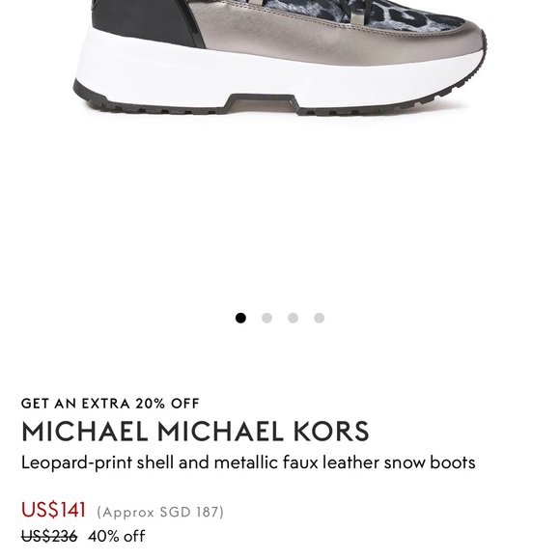Click the crossed-out US$236 original price

click(49, 536)
